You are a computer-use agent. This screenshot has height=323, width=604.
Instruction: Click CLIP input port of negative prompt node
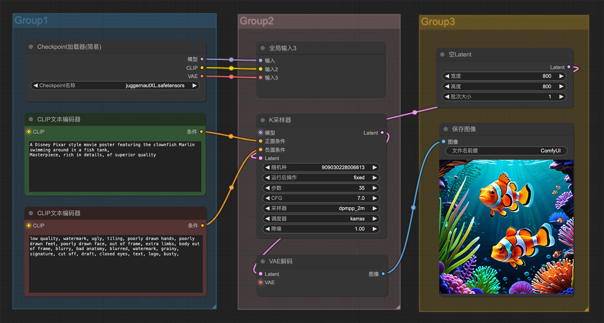(29, 226)
